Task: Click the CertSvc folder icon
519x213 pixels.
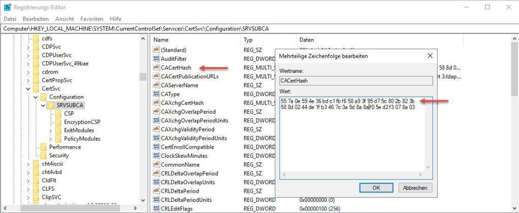Action: [35, 89]
